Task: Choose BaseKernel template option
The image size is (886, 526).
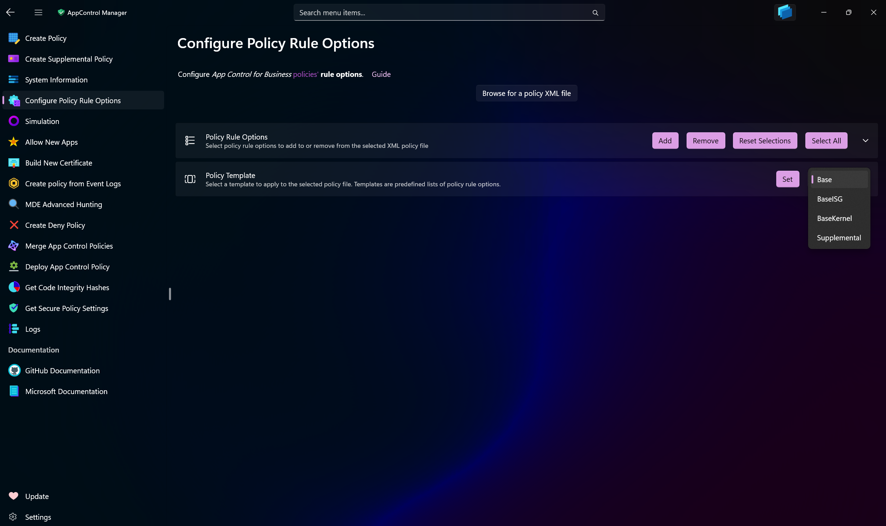Action: click(839, 219)
